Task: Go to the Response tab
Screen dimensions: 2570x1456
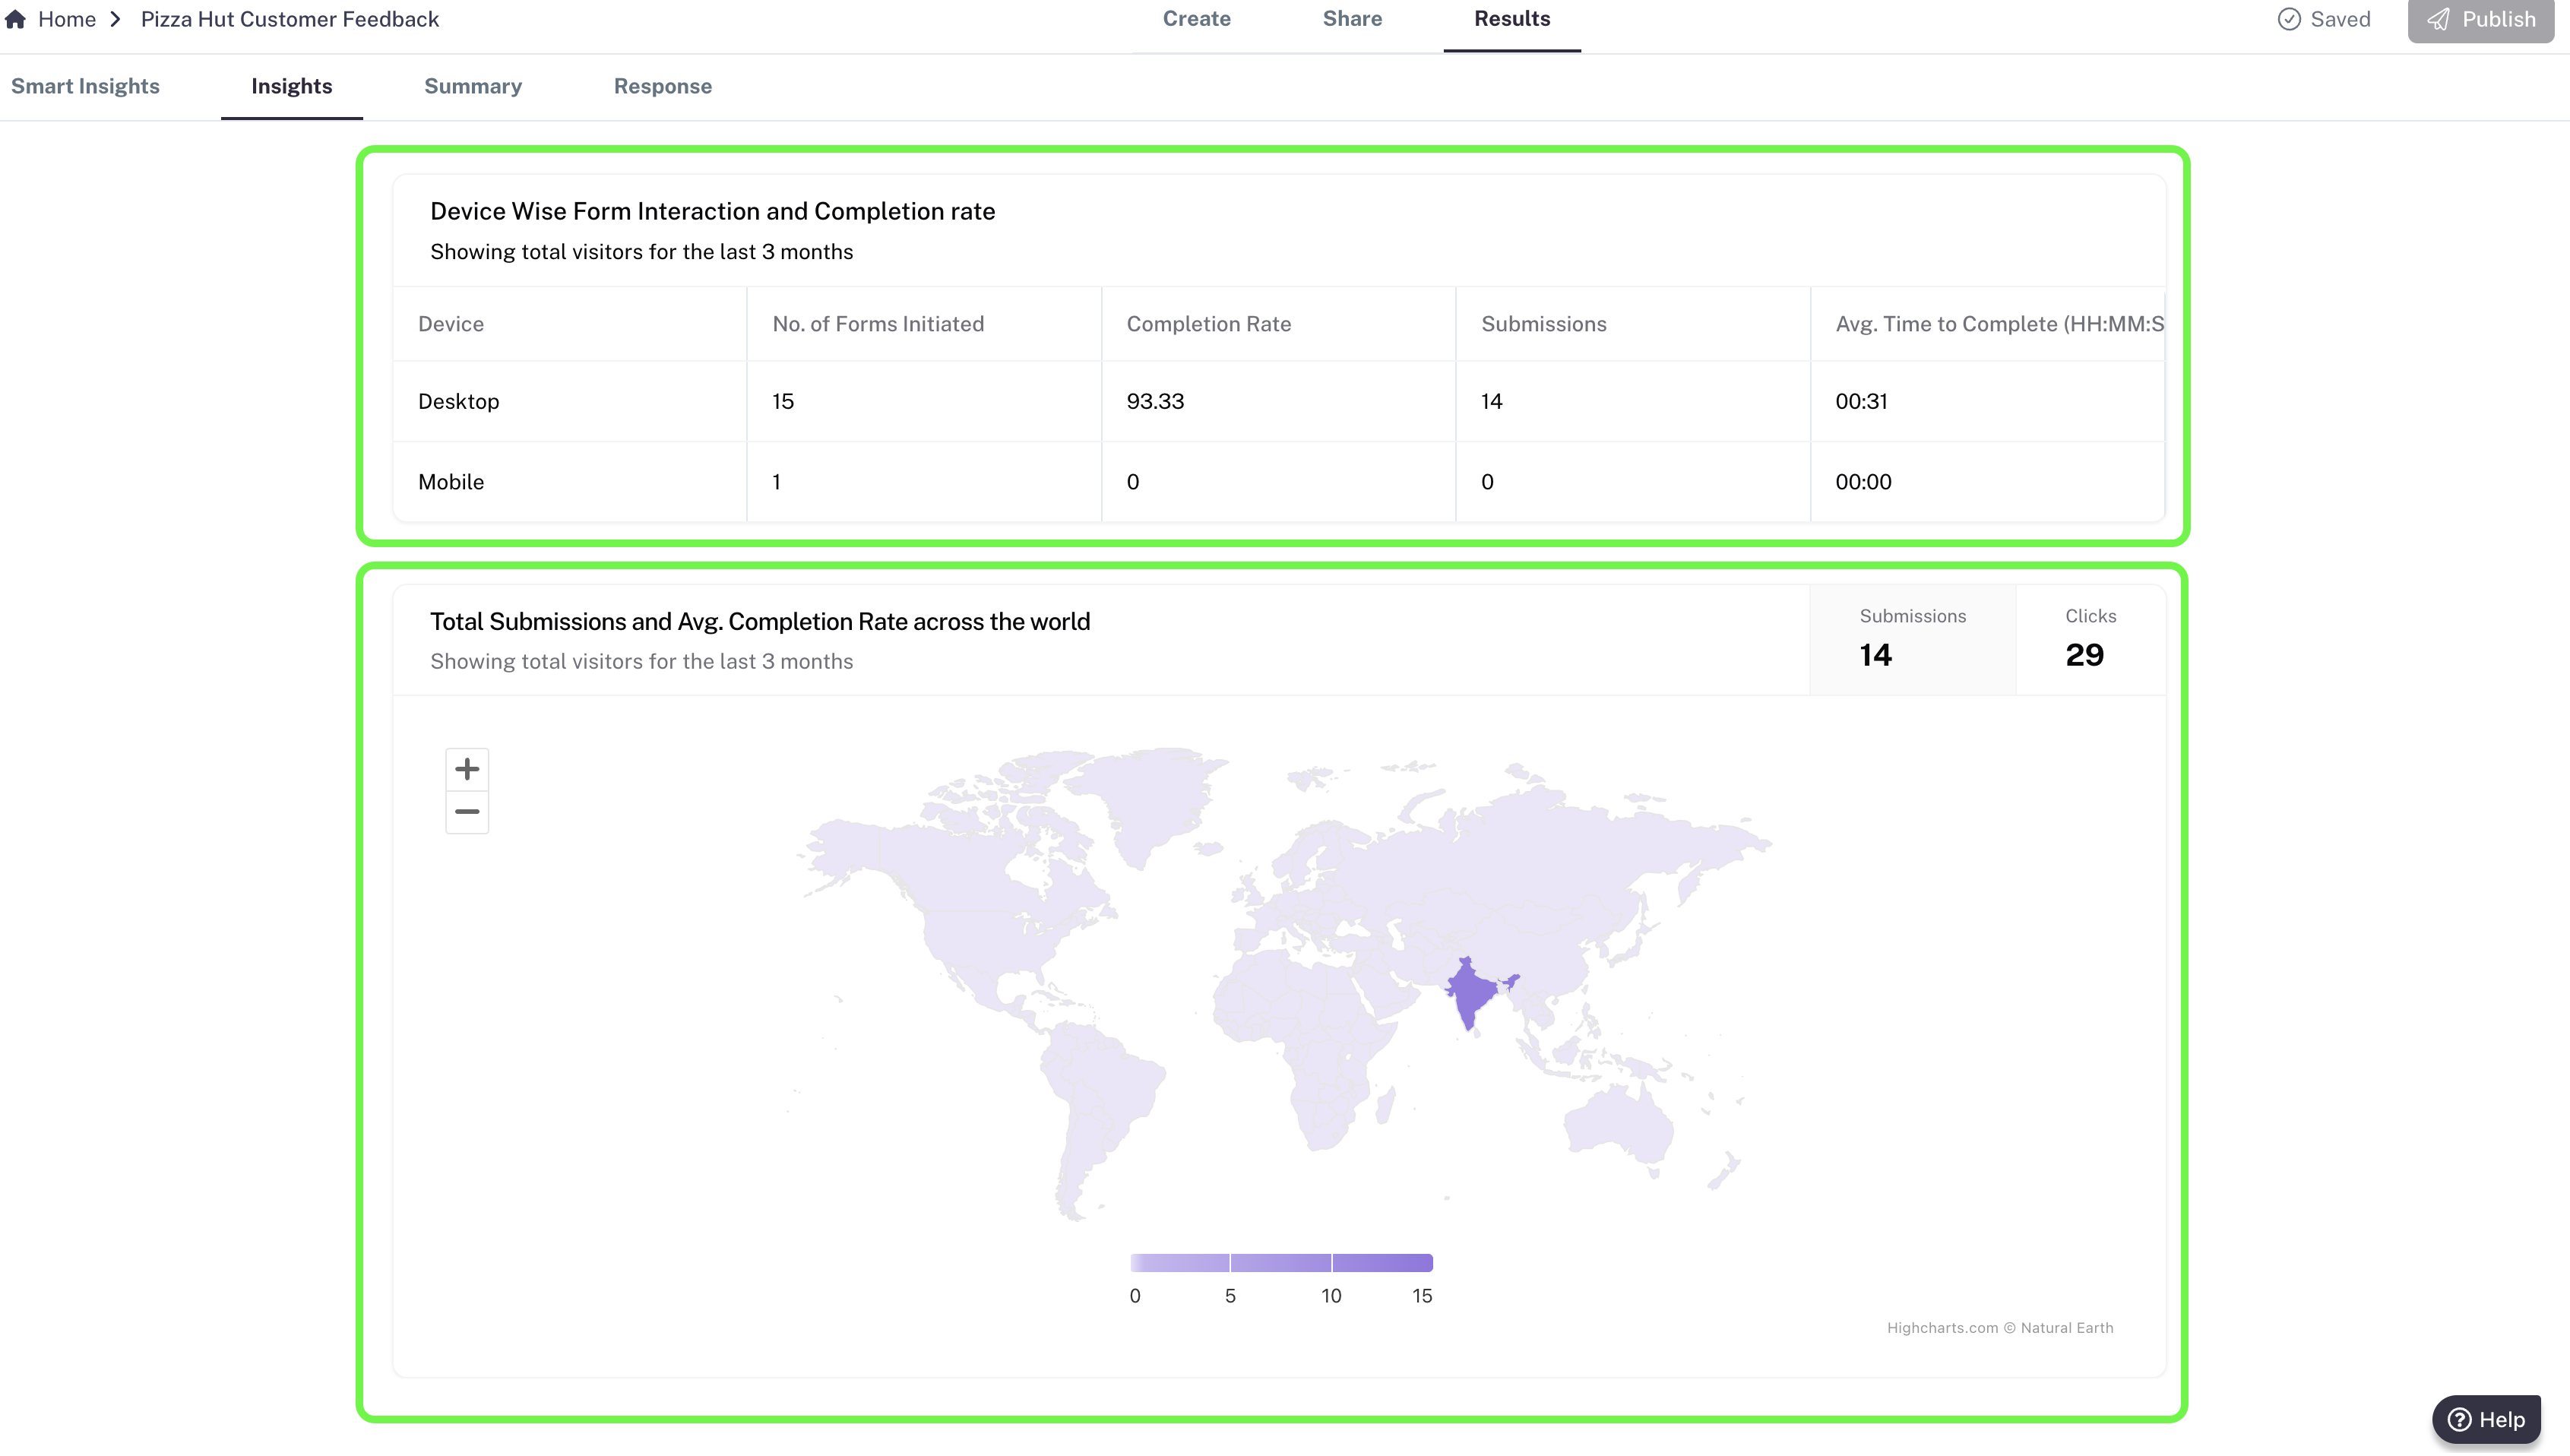Action: coord(662,86)
